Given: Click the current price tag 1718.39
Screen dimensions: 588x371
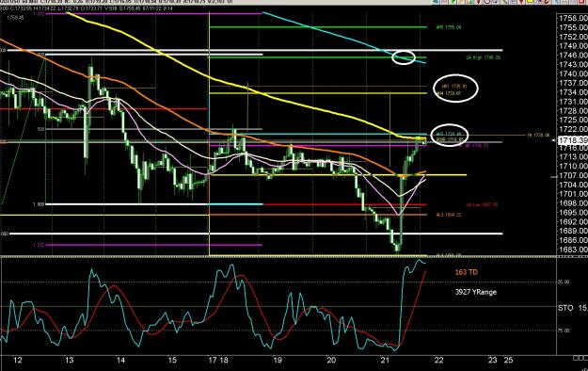Looking at the screenshot, I should point(573,140).
